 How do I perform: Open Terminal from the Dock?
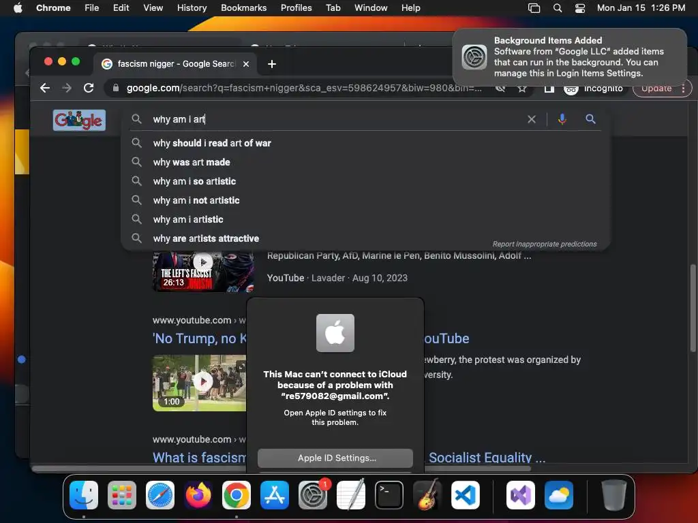coord(389,495)
